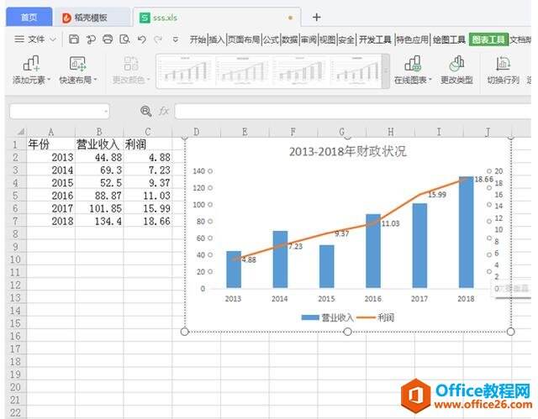Open the 首页 home tab

29,17
